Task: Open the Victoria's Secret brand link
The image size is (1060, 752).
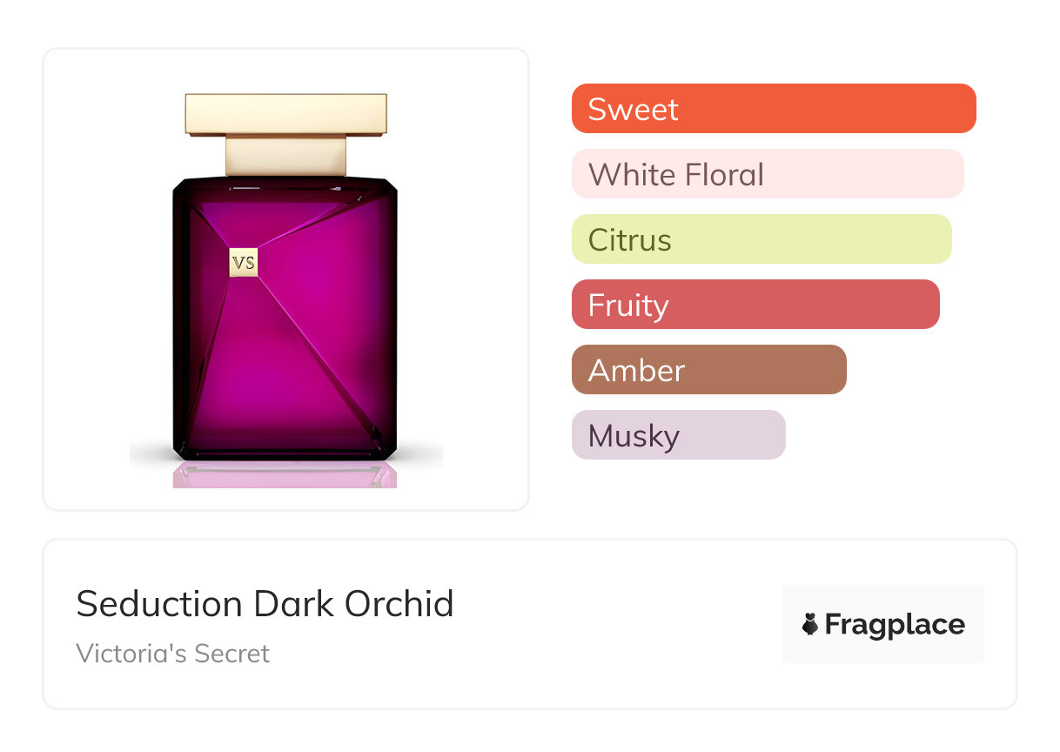Action: point(172,654)
